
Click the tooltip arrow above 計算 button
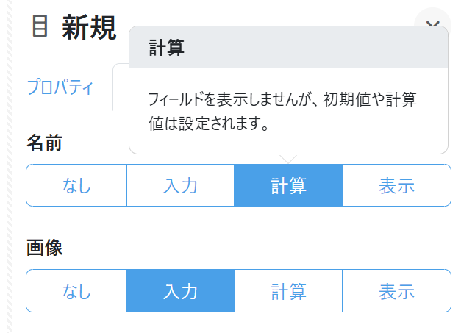pos(289,158)
